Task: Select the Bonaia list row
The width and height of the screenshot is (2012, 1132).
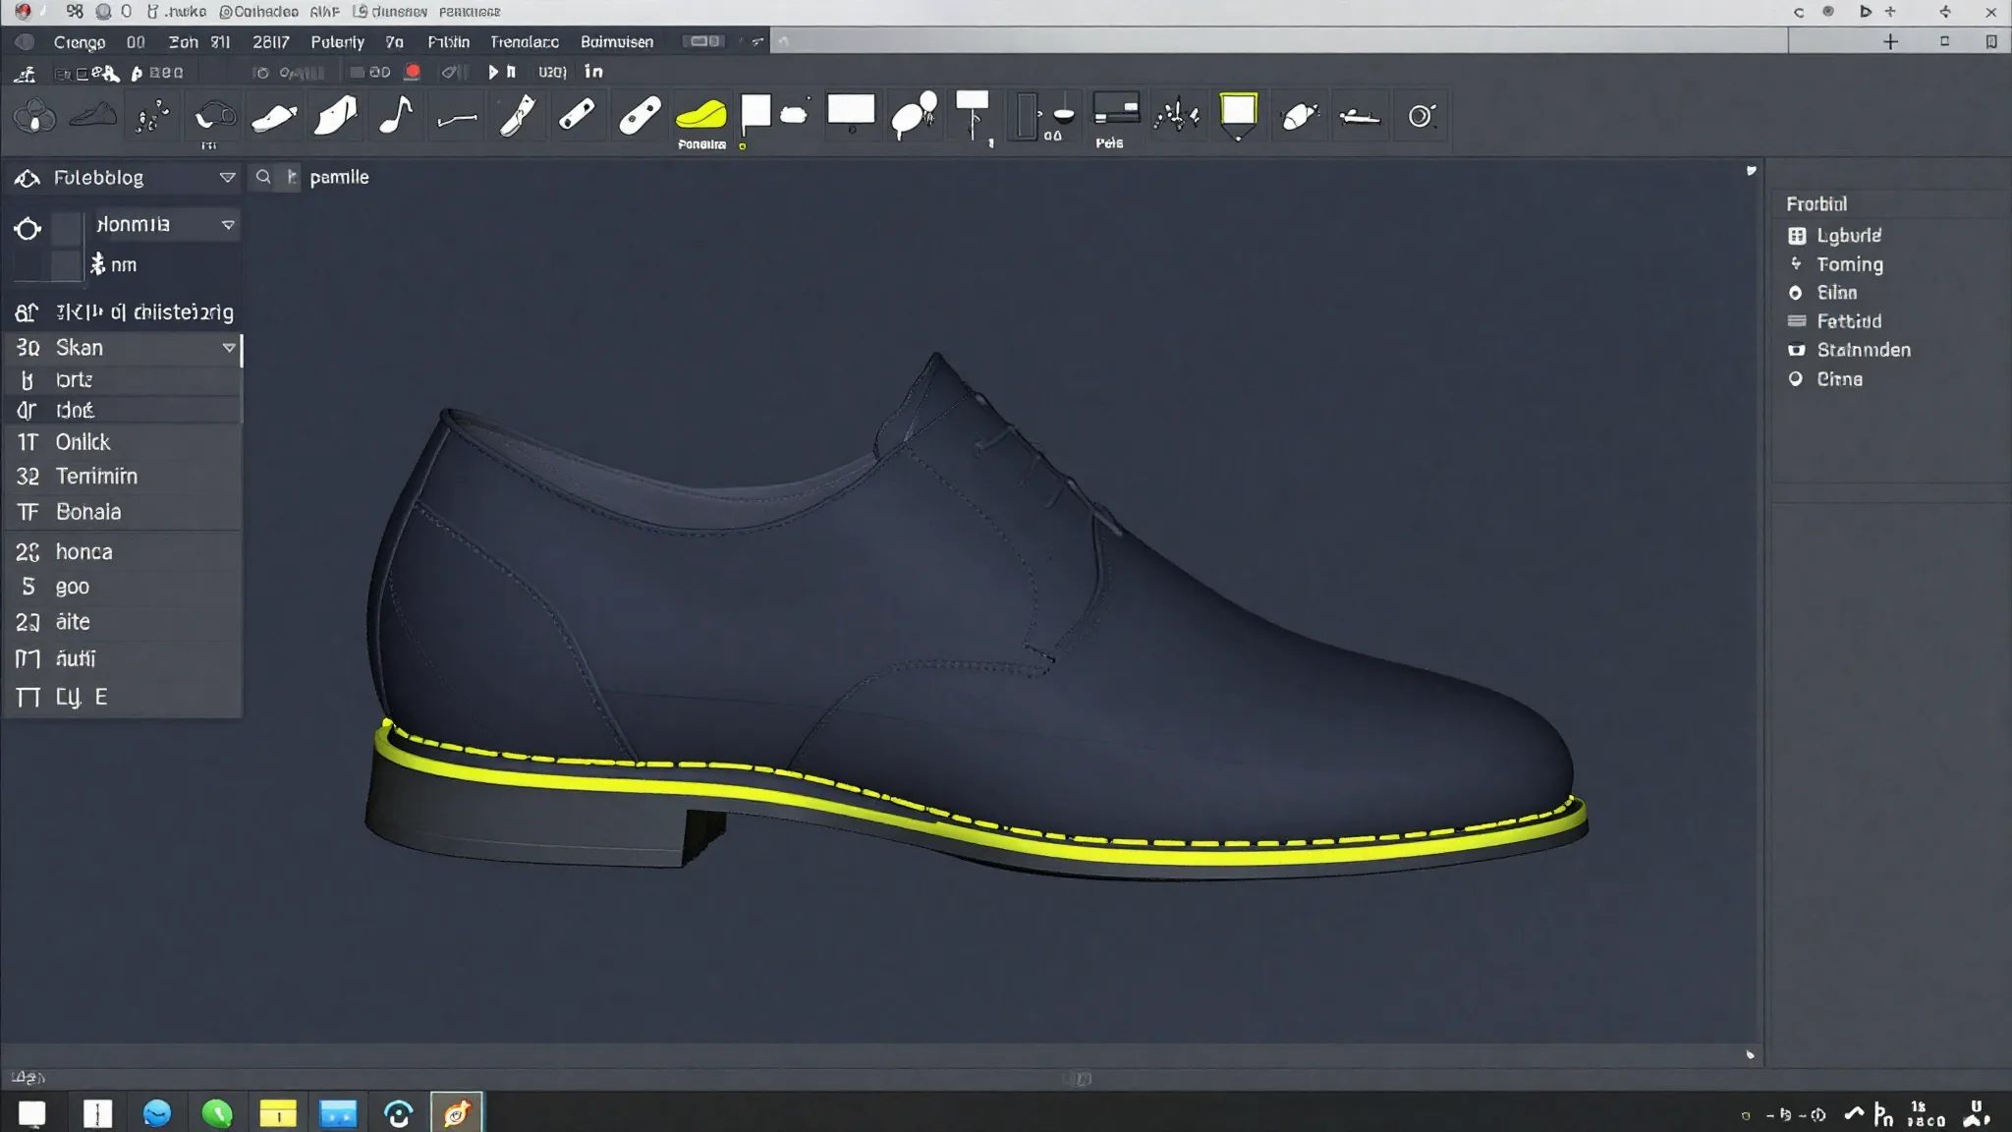Action: pyautogui.click(x=123, y=512)
